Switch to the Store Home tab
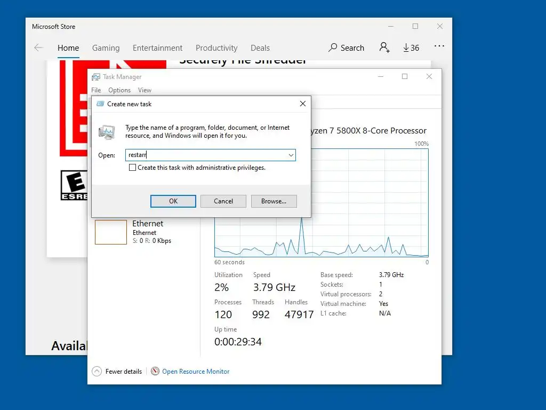This screenshot has height=410, width=546. [x=68, y=48]
